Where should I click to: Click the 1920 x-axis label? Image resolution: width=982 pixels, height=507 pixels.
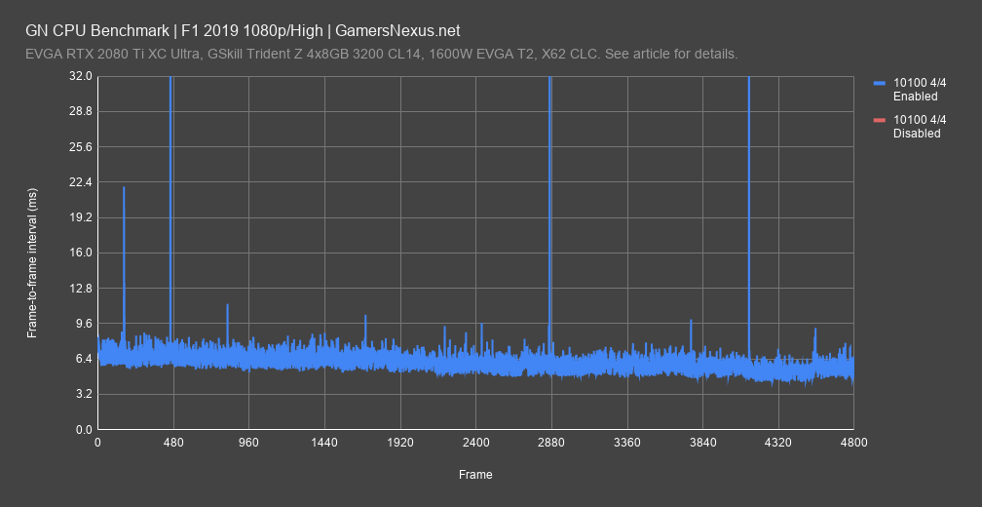(x=400, y=442)
